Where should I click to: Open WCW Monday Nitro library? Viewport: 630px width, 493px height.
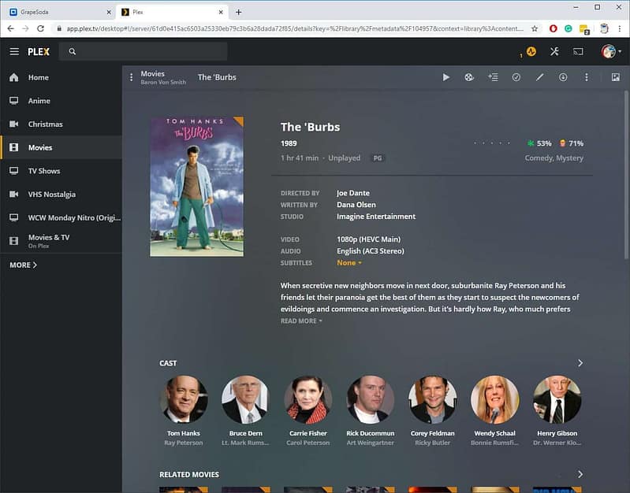pos(61,217)
